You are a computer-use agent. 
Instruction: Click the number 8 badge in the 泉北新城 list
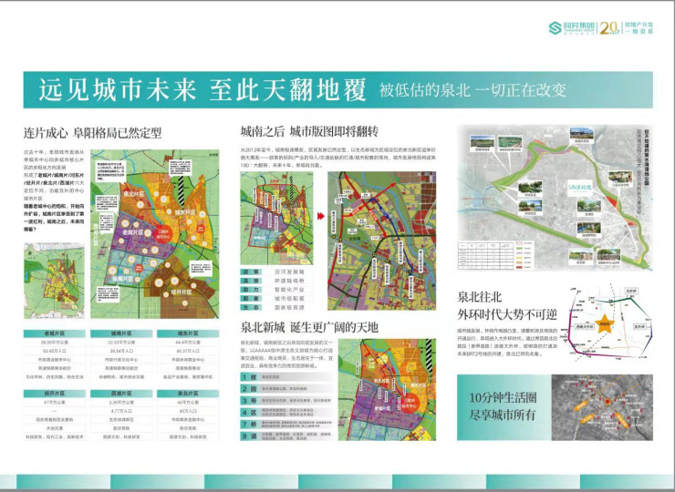pos(246,437)
